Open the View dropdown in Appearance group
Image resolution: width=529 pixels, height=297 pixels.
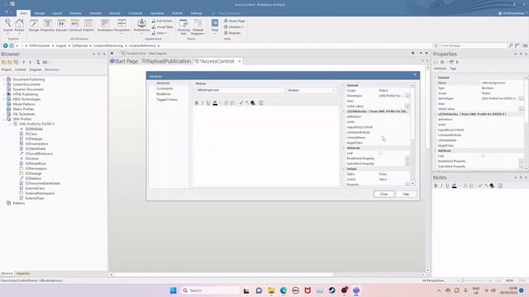(159, 33)
